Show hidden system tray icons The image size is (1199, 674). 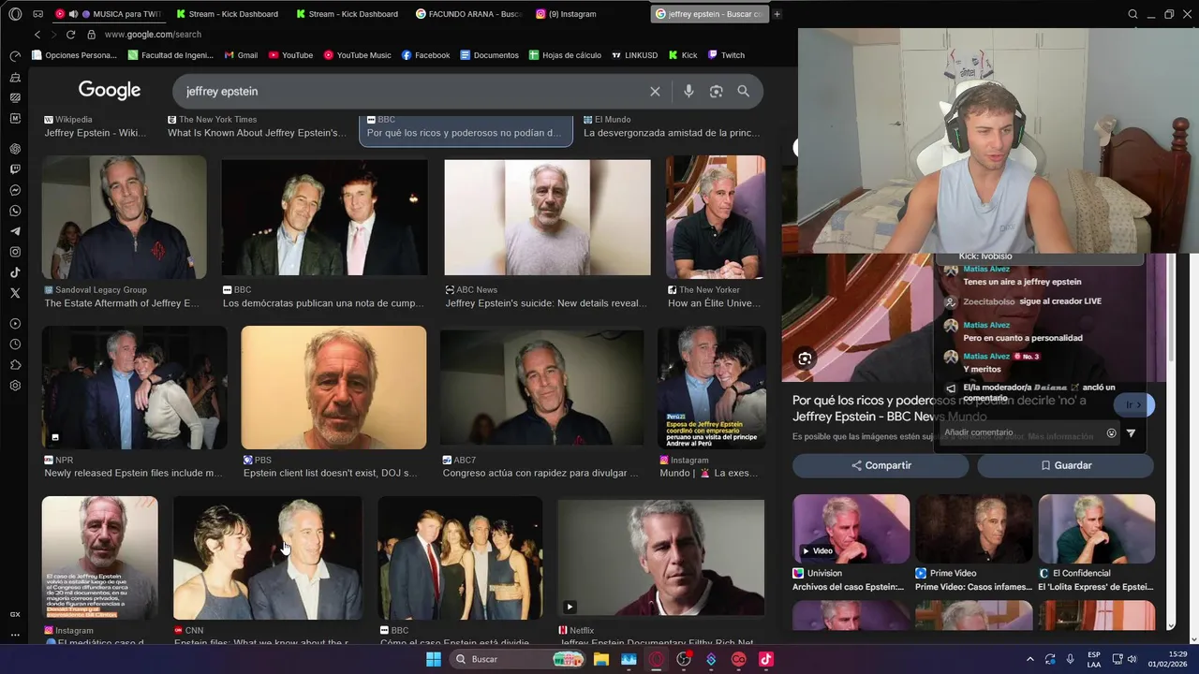point(1030,659)
